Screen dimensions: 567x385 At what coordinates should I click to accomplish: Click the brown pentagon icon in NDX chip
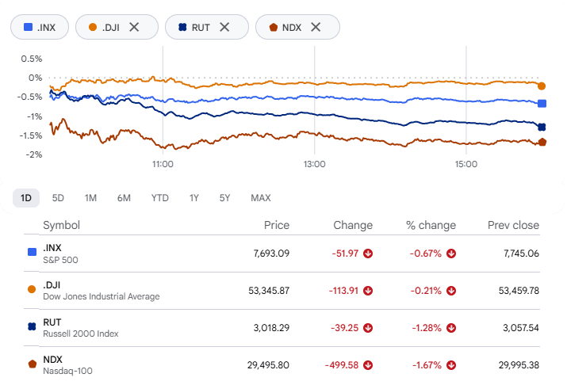(274, 27)
